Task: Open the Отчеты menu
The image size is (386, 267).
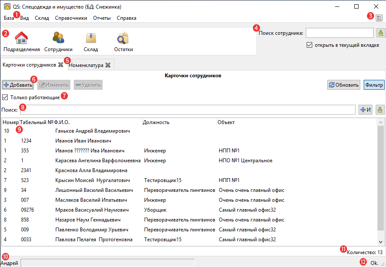Action: (102, 18)
